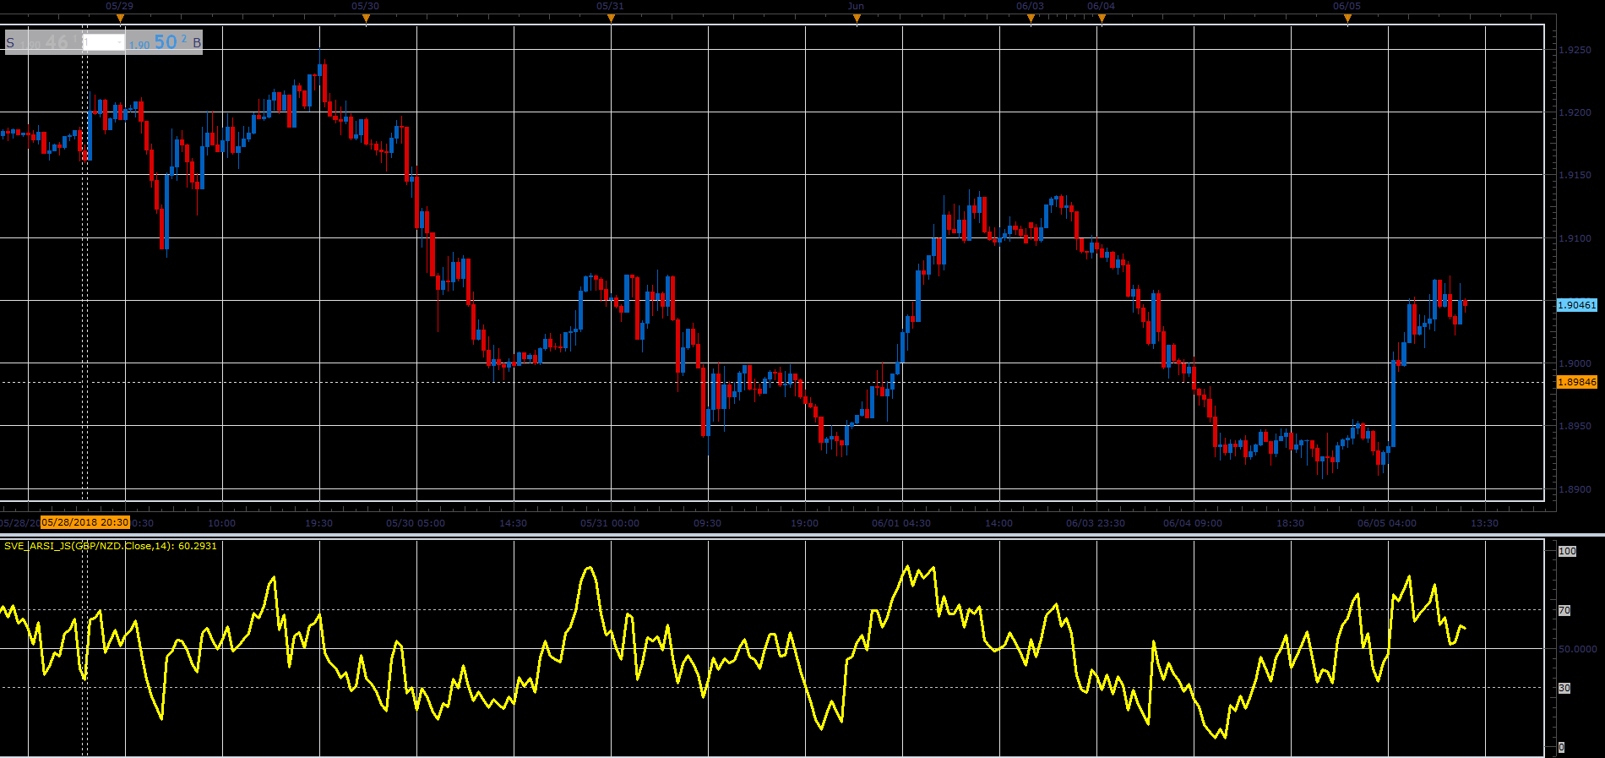Click the 05/30 orange day marker
Screen dimensions: 1605x758
(366, 19)
